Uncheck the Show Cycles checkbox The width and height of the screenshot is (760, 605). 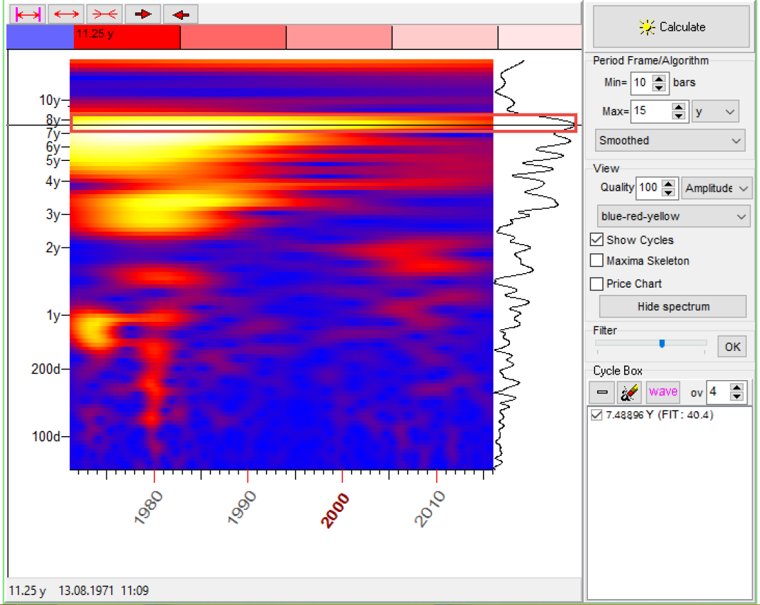(597, 240)
